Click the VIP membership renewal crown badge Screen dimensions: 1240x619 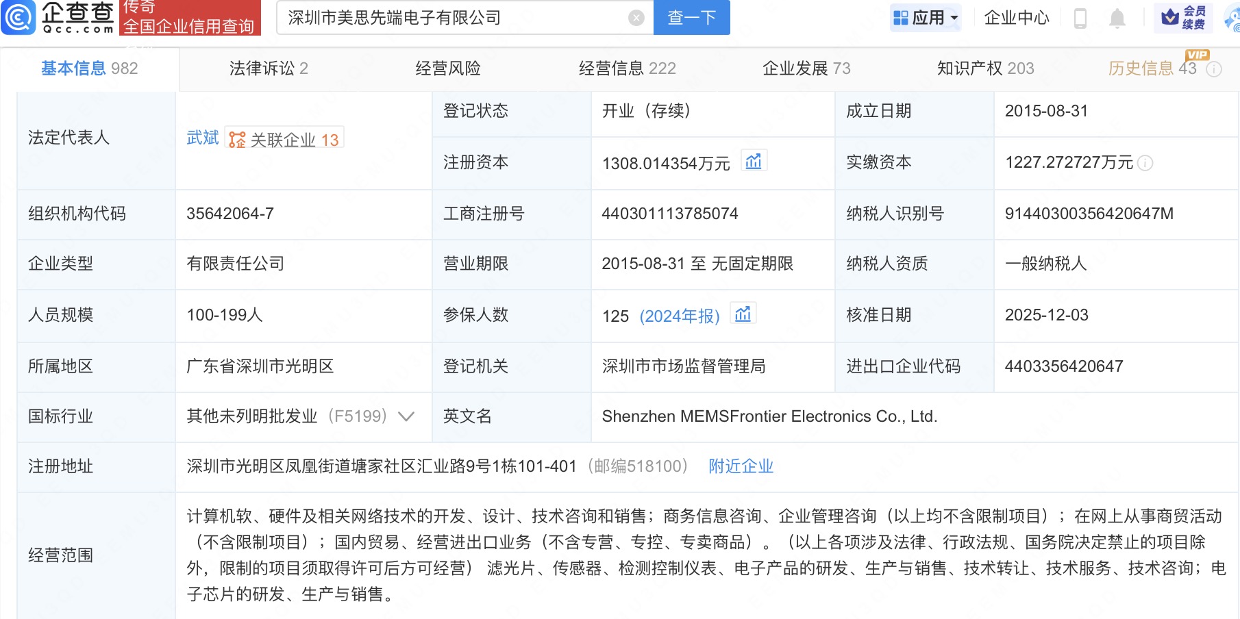coord(1183,18)
